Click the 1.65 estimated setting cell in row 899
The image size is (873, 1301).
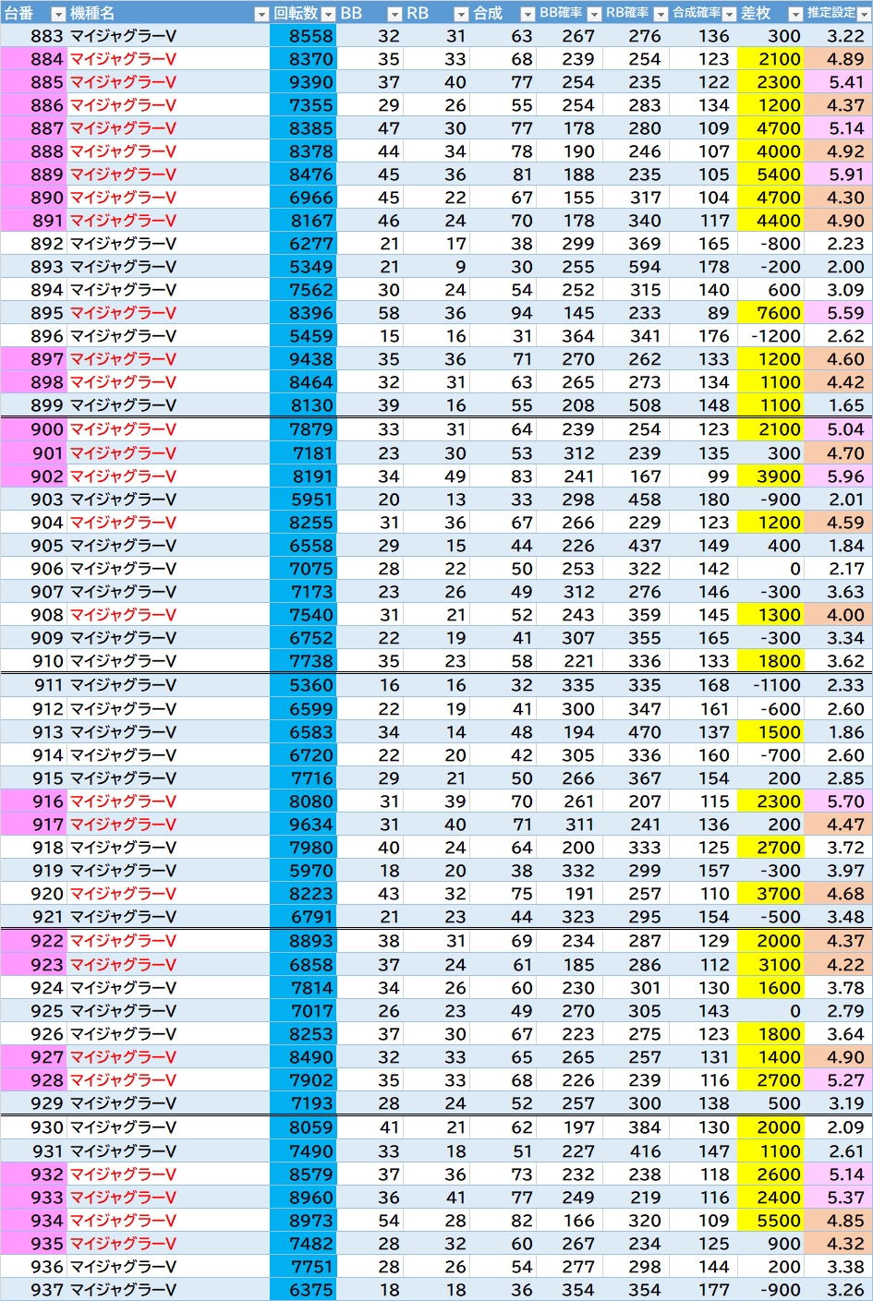[838, 405]
